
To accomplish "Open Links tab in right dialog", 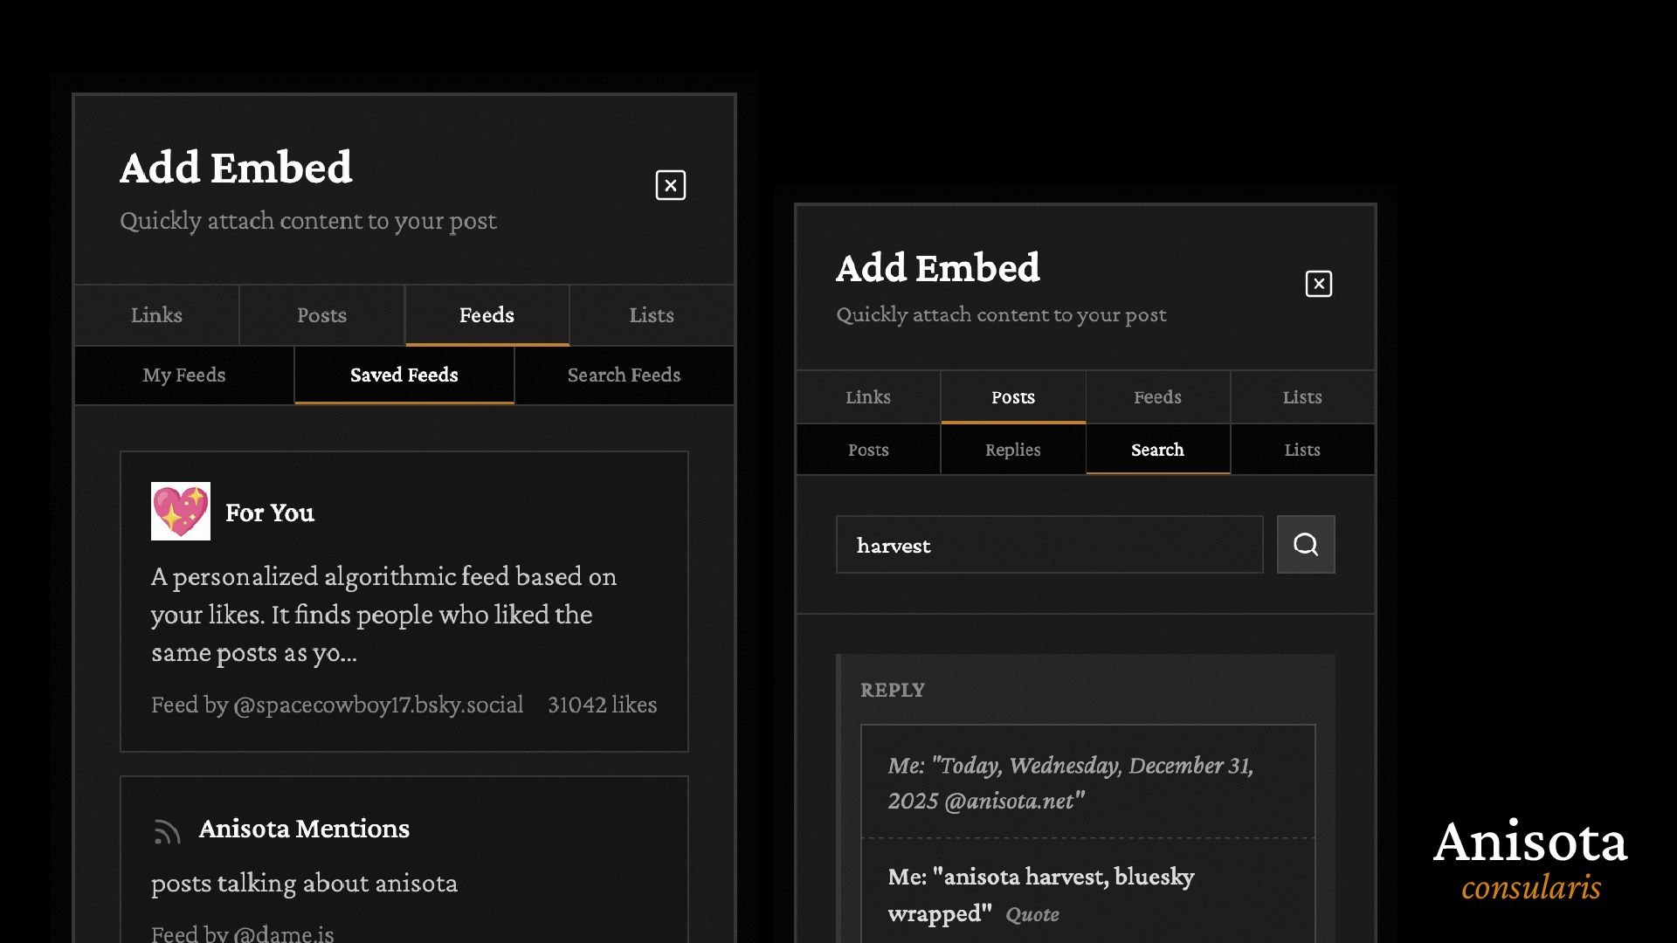I will click(867, 397).
